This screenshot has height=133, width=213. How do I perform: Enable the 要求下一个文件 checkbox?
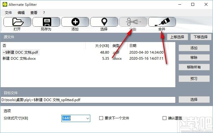[101, 118]
